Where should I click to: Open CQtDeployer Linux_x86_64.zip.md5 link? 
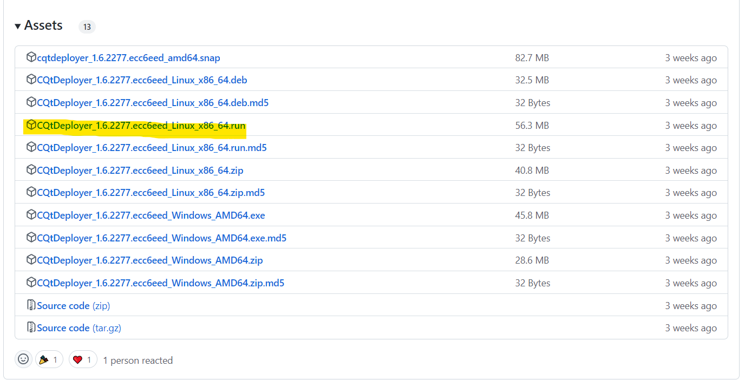[x=151, y=193]
